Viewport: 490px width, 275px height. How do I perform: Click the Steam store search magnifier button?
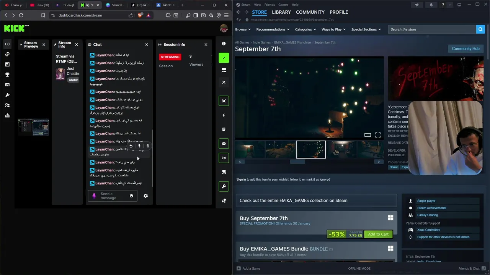(480, 29)
